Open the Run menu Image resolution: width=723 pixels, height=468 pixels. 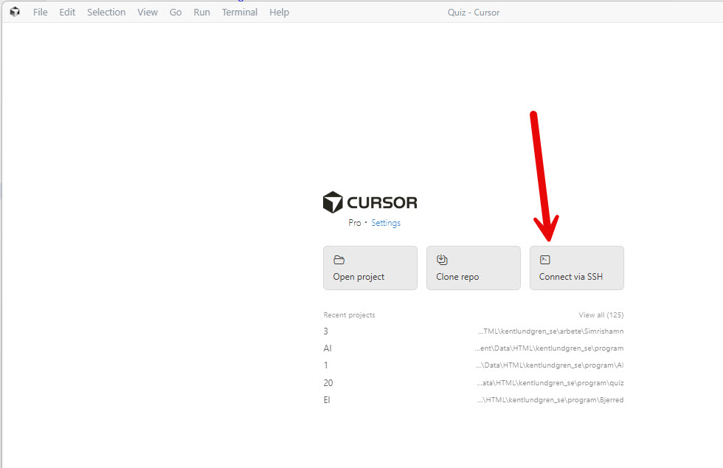201,12
